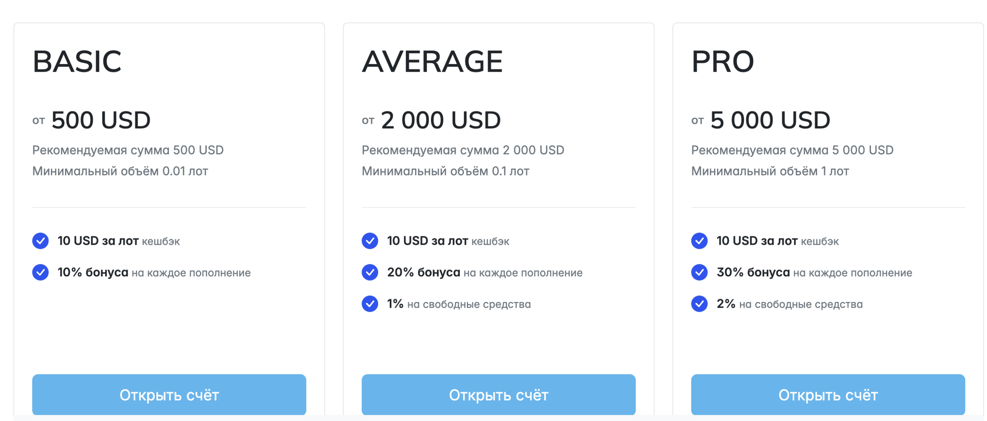Click '10% бонуса на каждое пополнение' text
This screenshot has width=987, height=421.
pyautogui.click(x=154, y=273)
